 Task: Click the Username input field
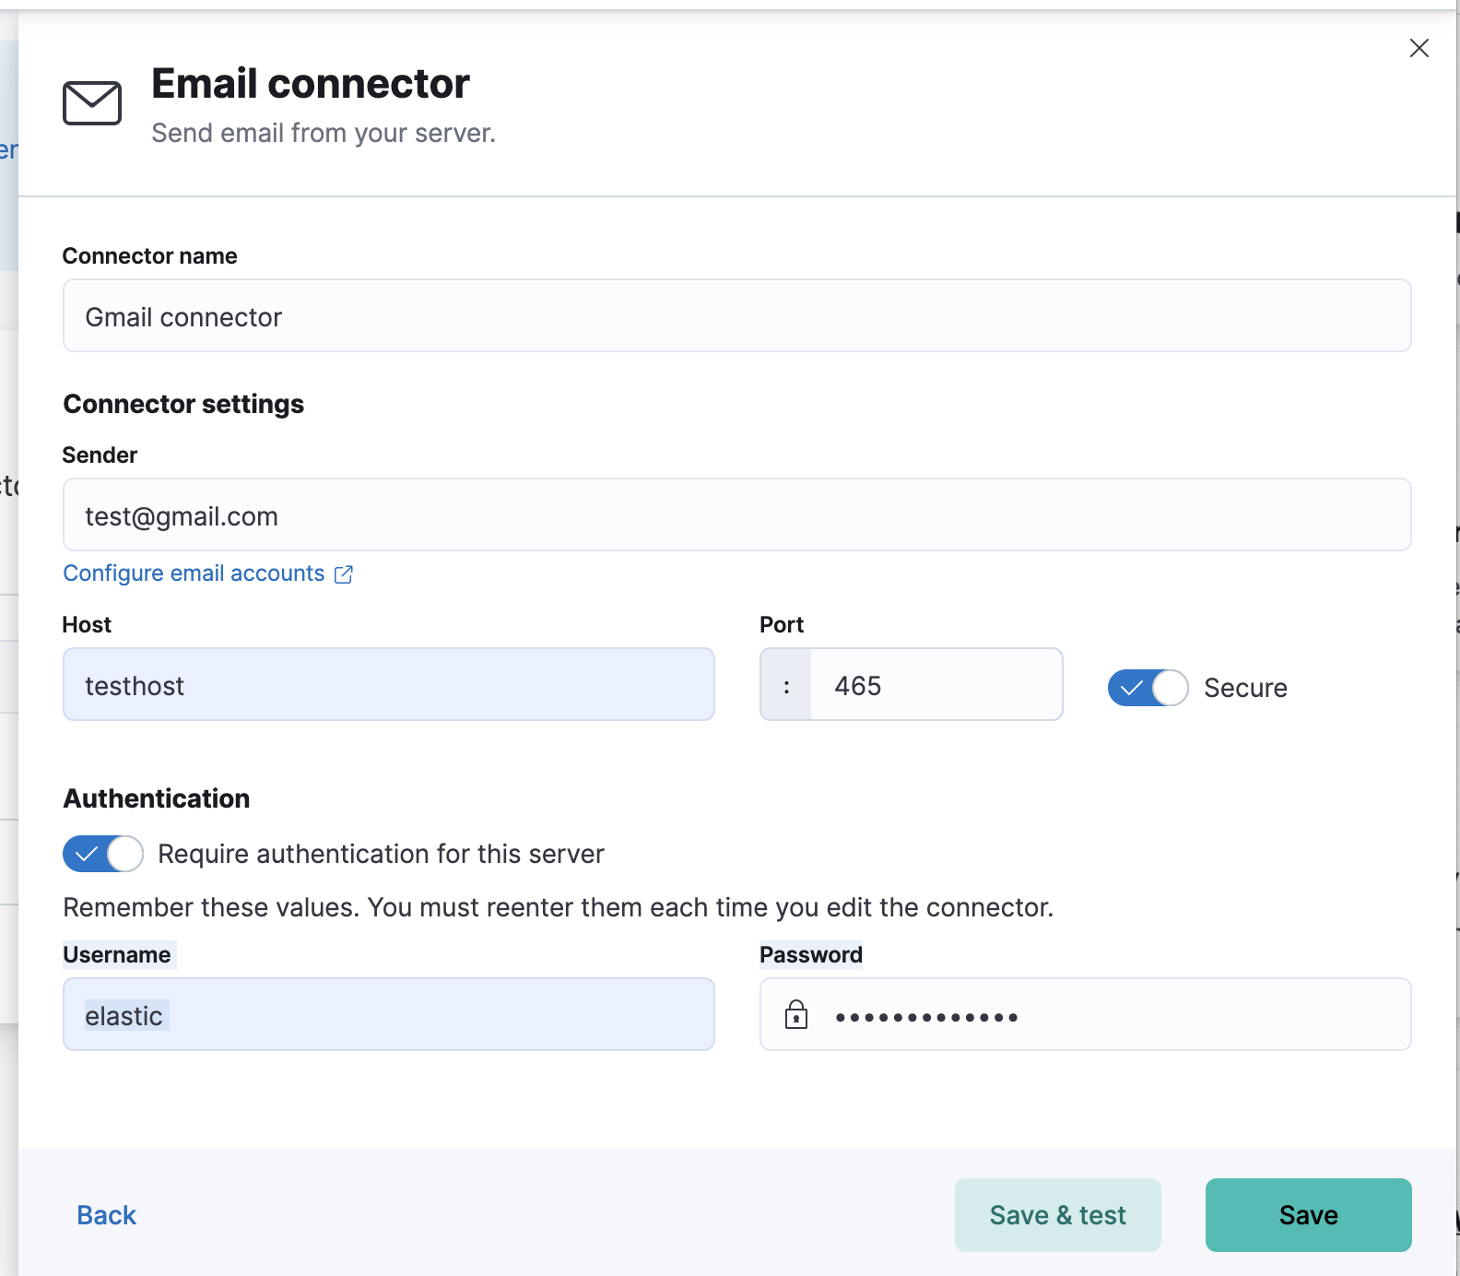[388, 1015]
